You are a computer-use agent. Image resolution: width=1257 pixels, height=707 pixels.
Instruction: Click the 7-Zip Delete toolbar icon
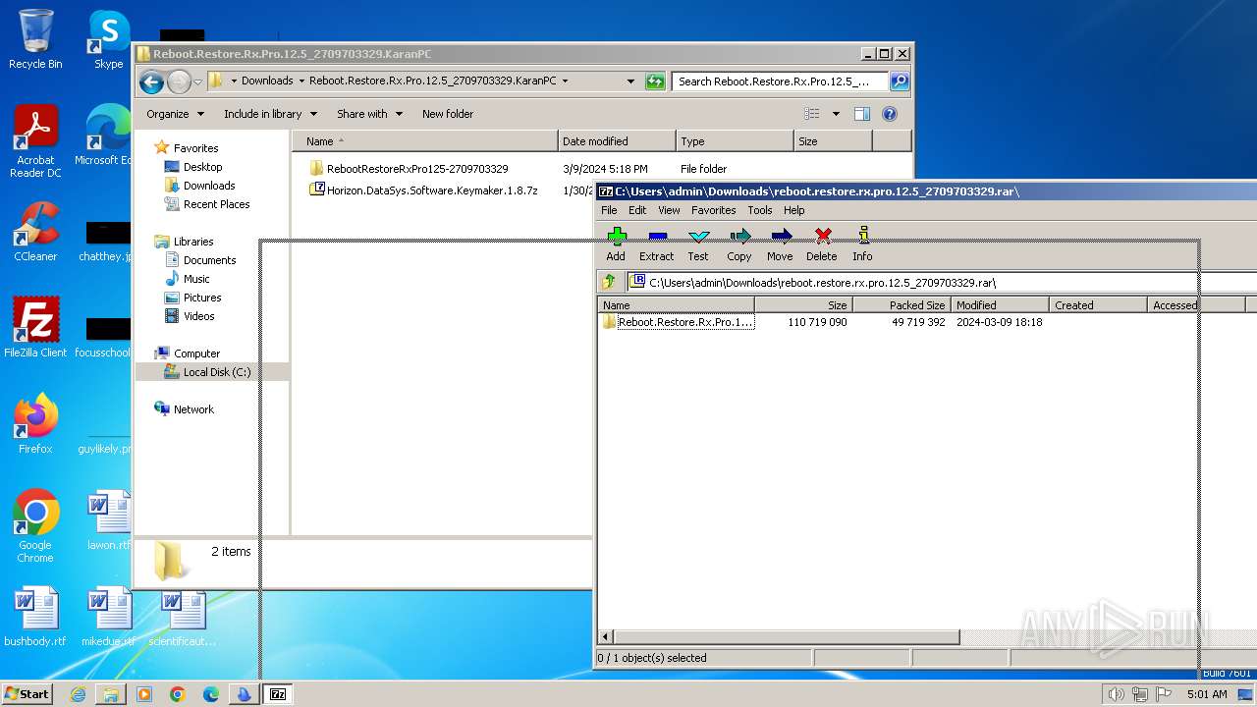pos(822,237)
